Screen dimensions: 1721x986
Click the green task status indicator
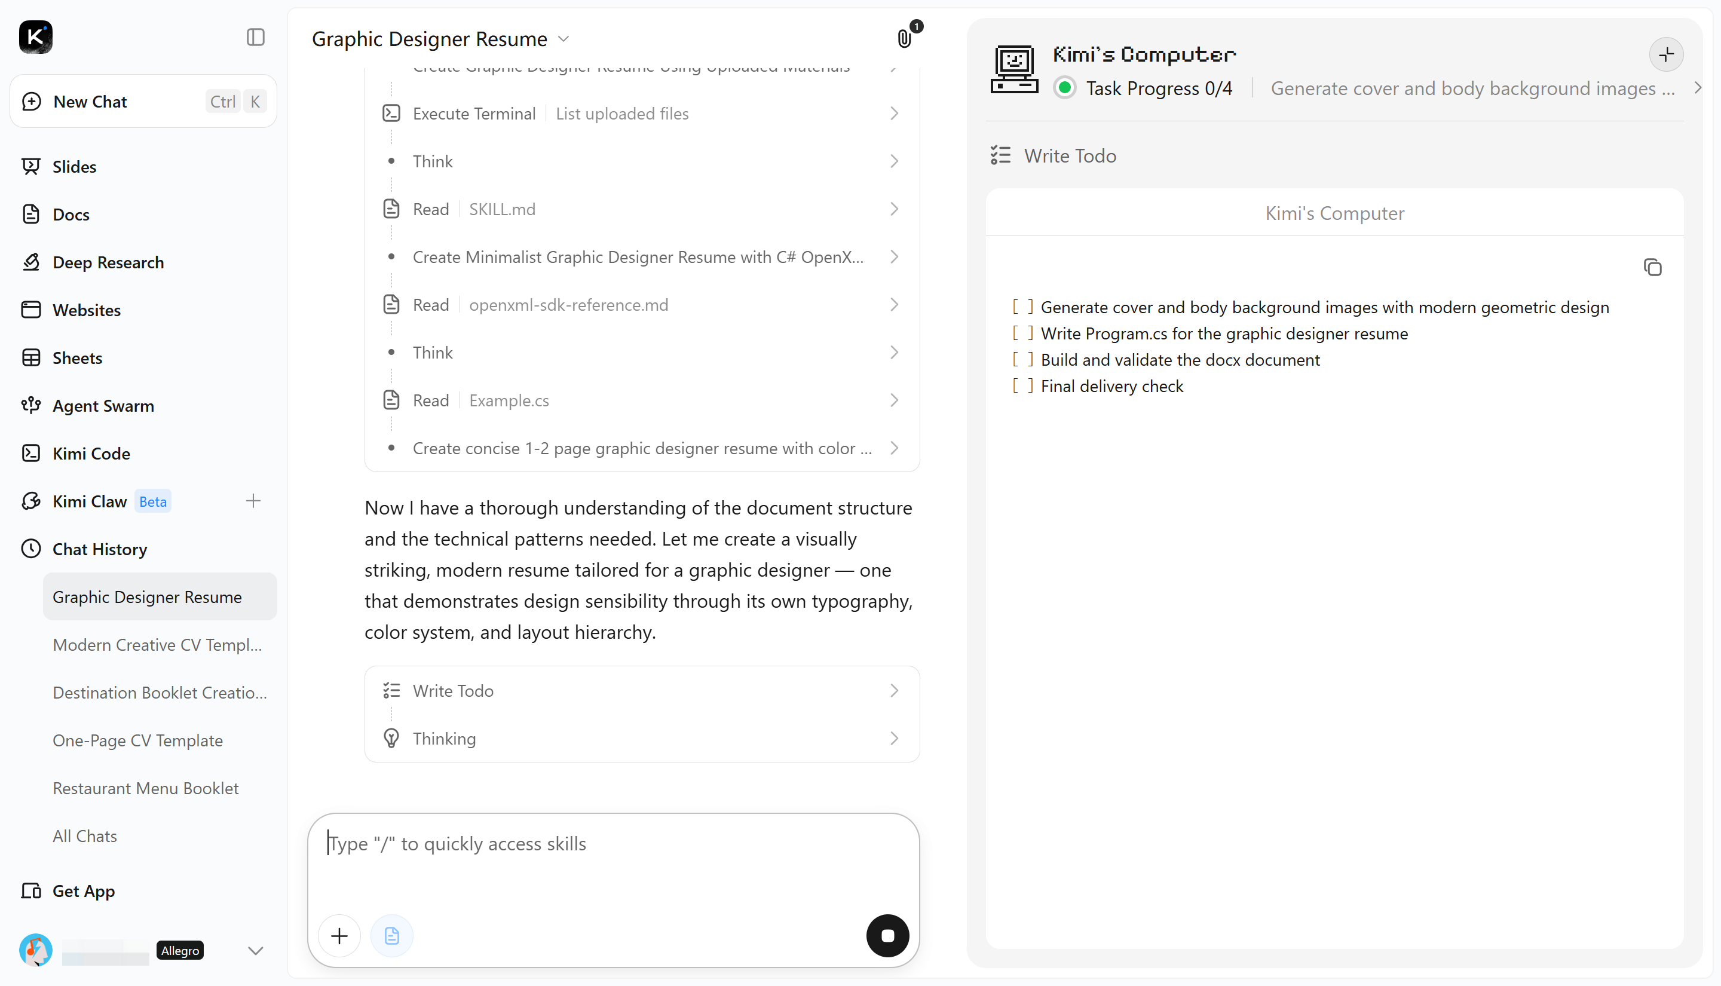click(x=1065, y=88)
